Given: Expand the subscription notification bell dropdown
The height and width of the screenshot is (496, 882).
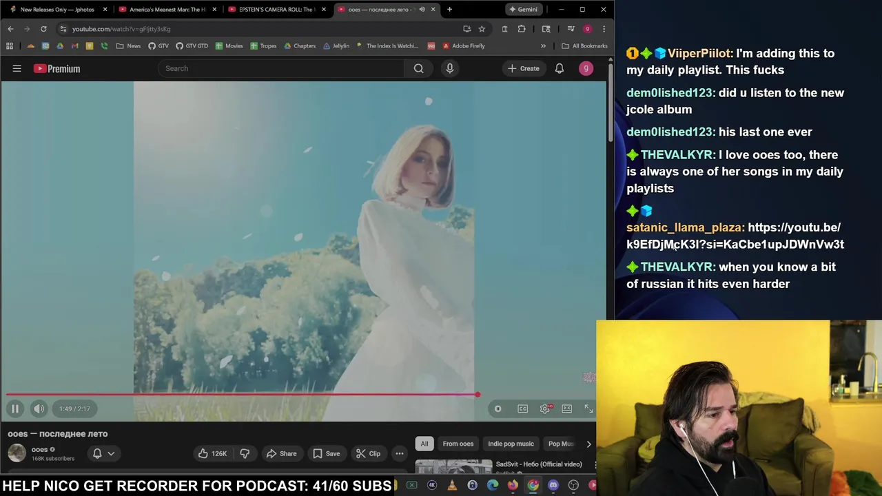Looking at the screenshot, I should 103,453.
